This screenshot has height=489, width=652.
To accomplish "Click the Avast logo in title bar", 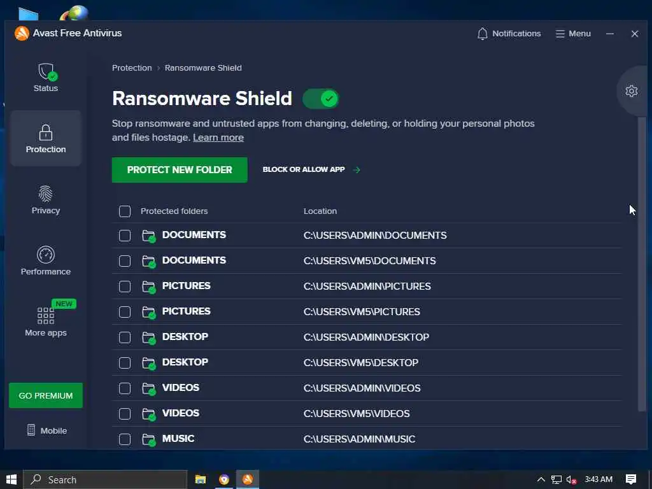I will click(x=22, y=33).
